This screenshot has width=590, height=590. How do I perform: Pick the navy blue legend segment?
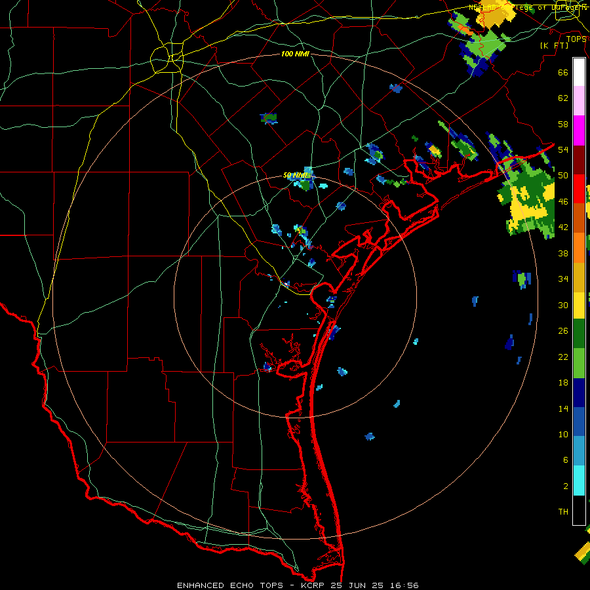[579, 393]
